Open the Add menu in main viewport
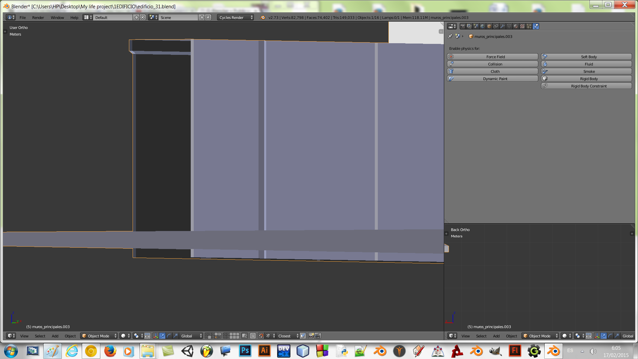 (55, 336)
